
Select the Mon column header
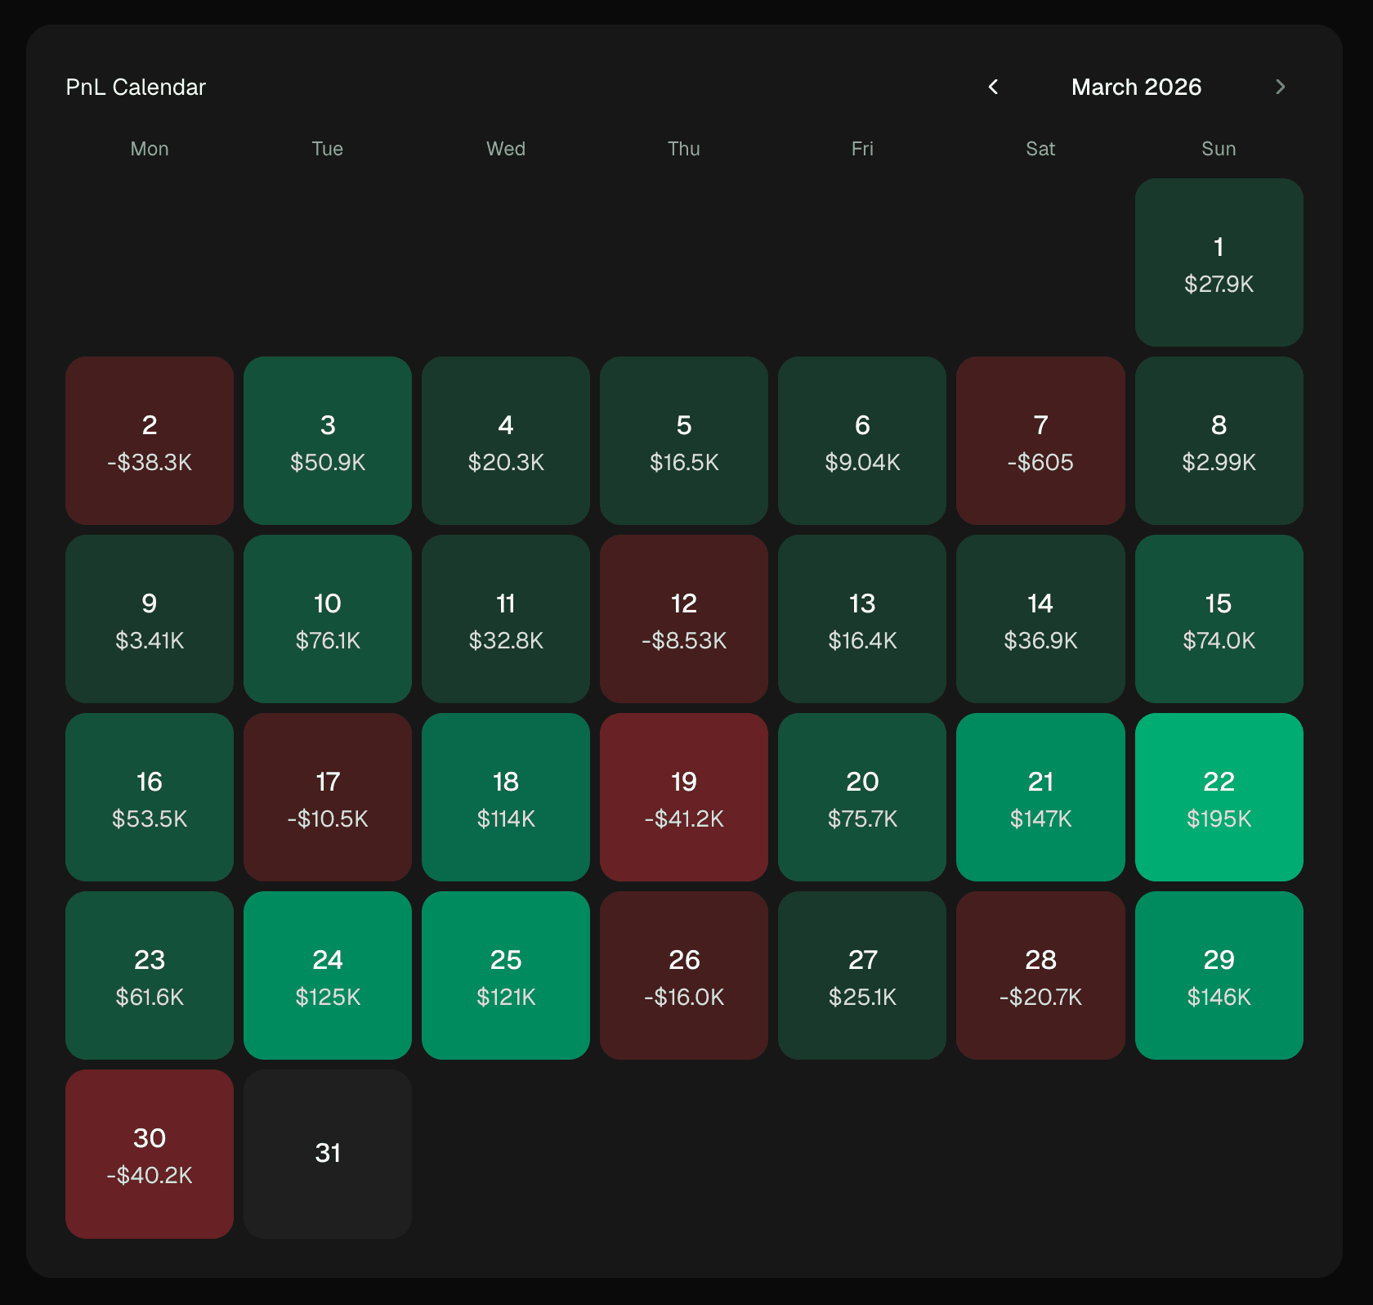tap(149, 149)
